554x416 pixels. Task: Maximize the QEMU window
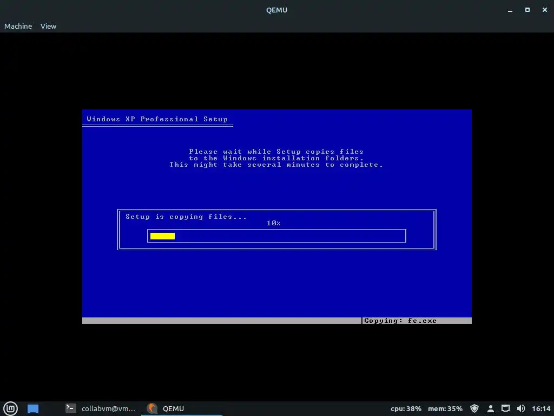(x=527, y=10)
